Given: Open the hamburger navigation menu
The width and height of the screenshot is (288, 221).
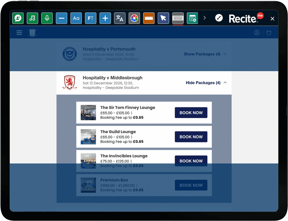Looking at the screenshot, I should point(19,33).
